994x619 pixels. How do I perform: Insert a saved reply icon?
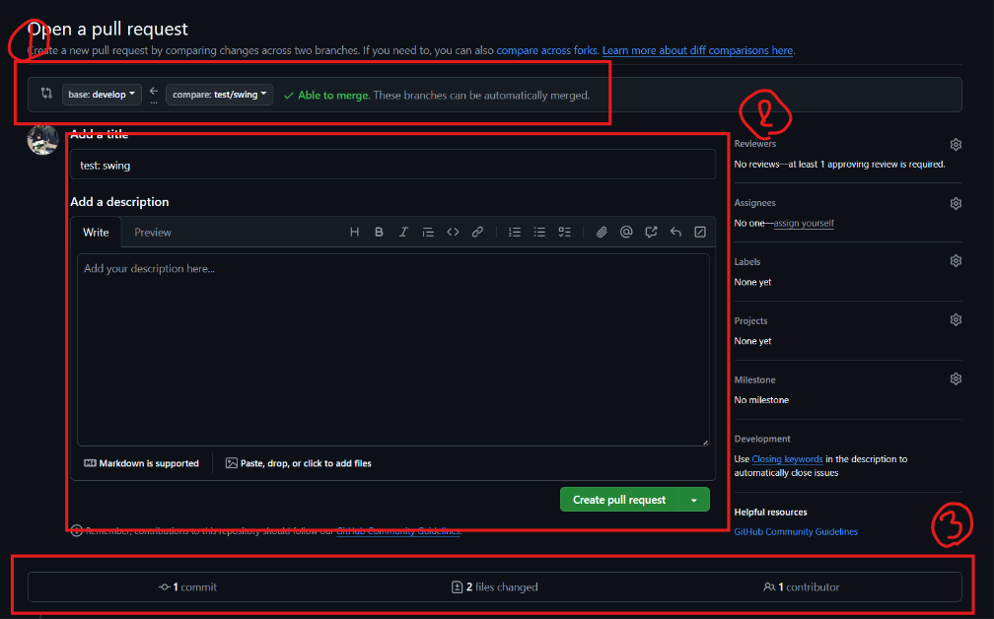coord(675,232)
